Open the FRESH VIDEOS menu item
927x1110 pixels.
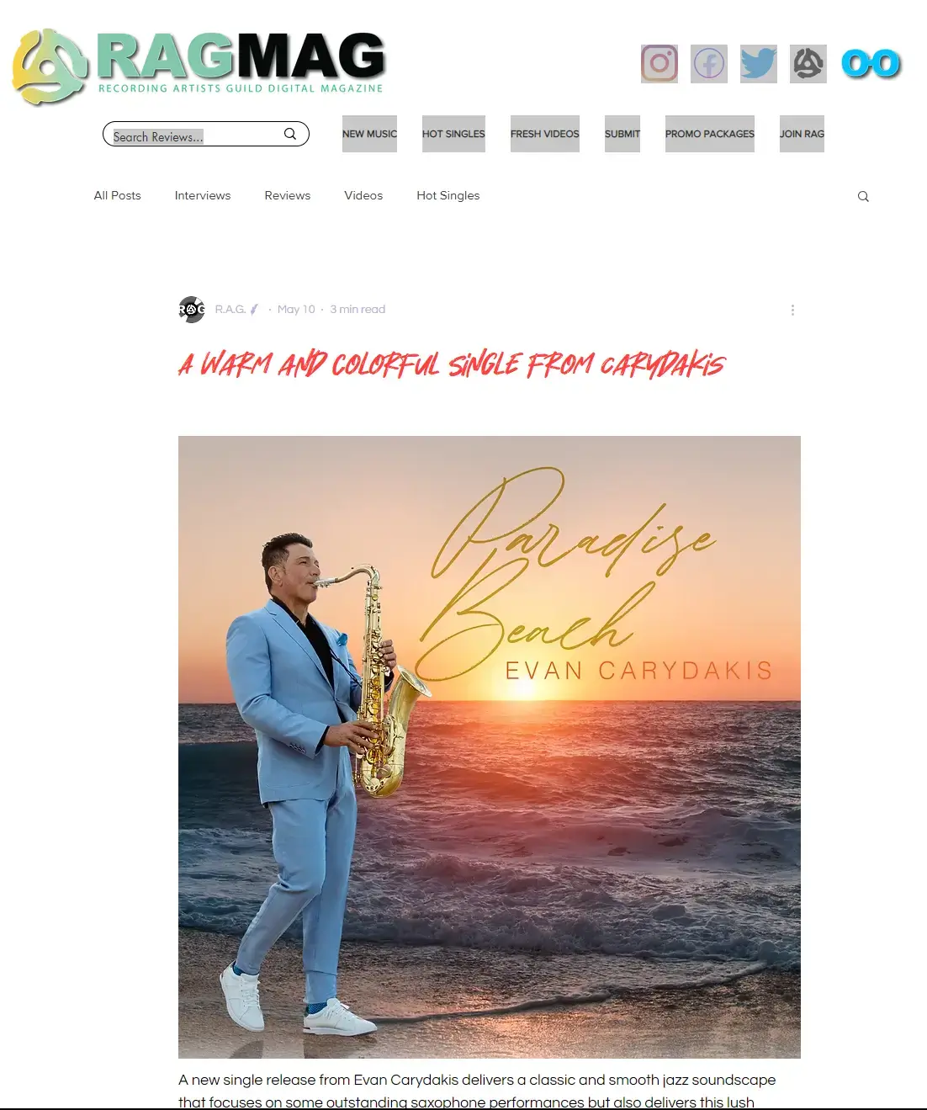tap(545, 134)
